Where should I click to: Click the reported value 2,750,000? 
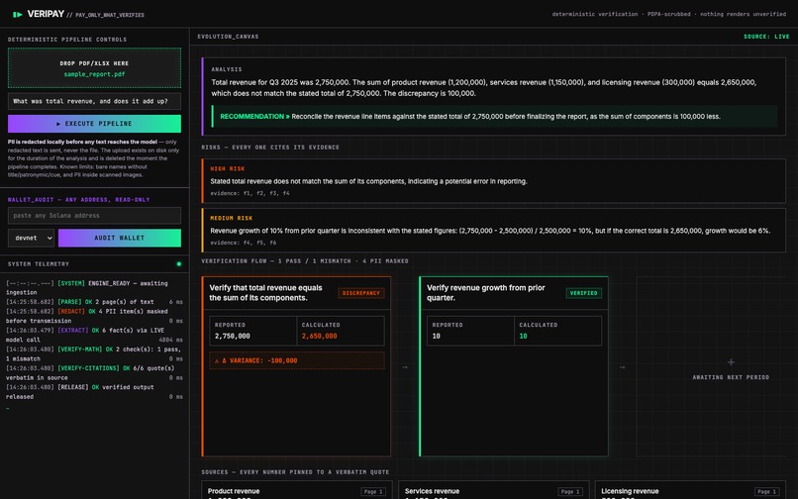click(232, 336)
